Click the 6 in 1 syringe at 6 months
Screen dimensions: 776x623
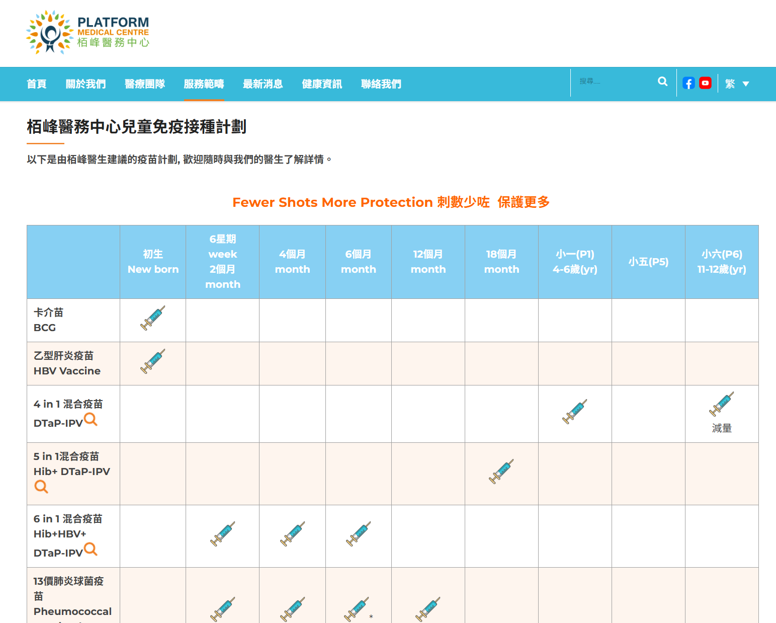coord(359,534)
